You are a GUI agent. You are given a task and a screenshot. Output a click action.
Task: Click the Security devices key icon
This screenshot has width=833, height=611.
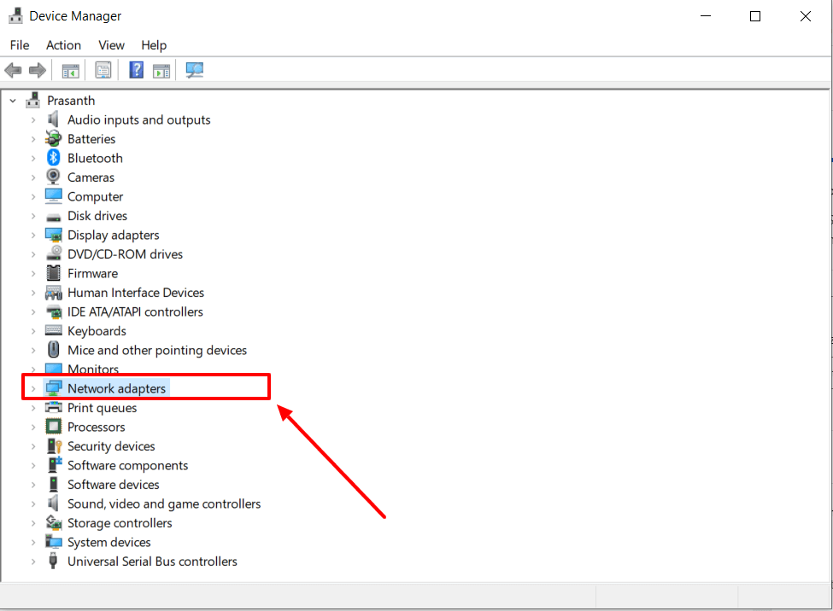click(54, 446)
